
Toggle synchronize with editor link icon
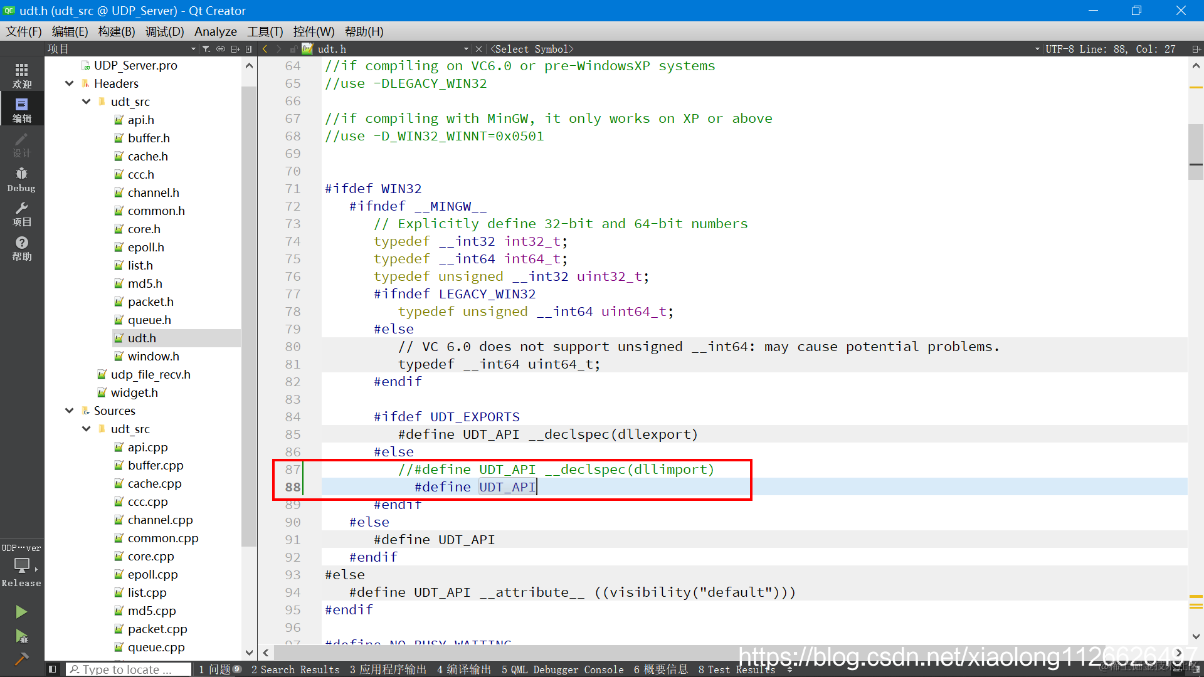(221, 49)
